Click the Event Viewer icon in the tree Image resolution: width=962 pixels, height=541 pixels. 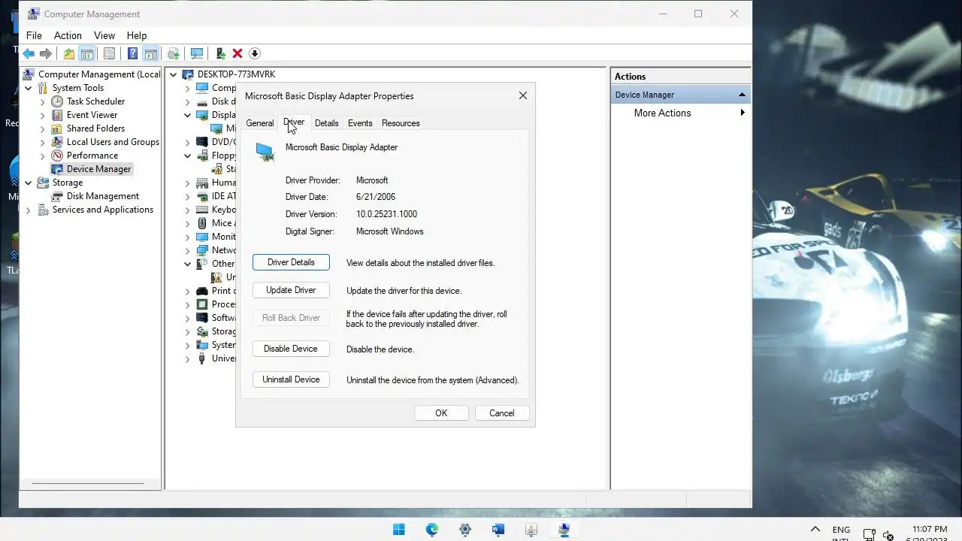point(57,115)
